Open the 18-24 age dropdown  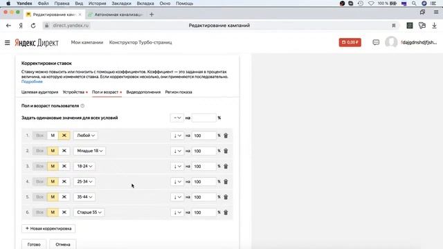84,166
